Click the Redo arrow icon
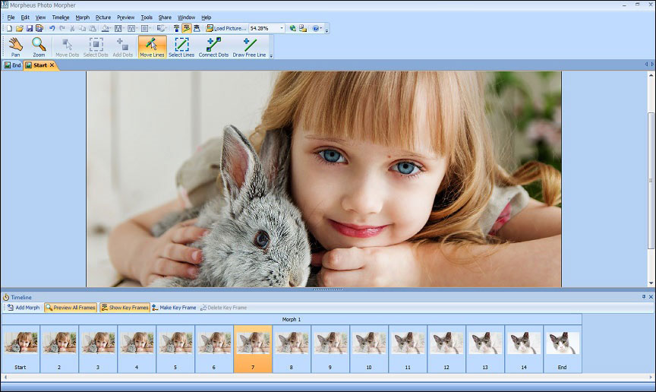This screenshot has width=656, height=392. pyautogui.click(x=62, y=28)
